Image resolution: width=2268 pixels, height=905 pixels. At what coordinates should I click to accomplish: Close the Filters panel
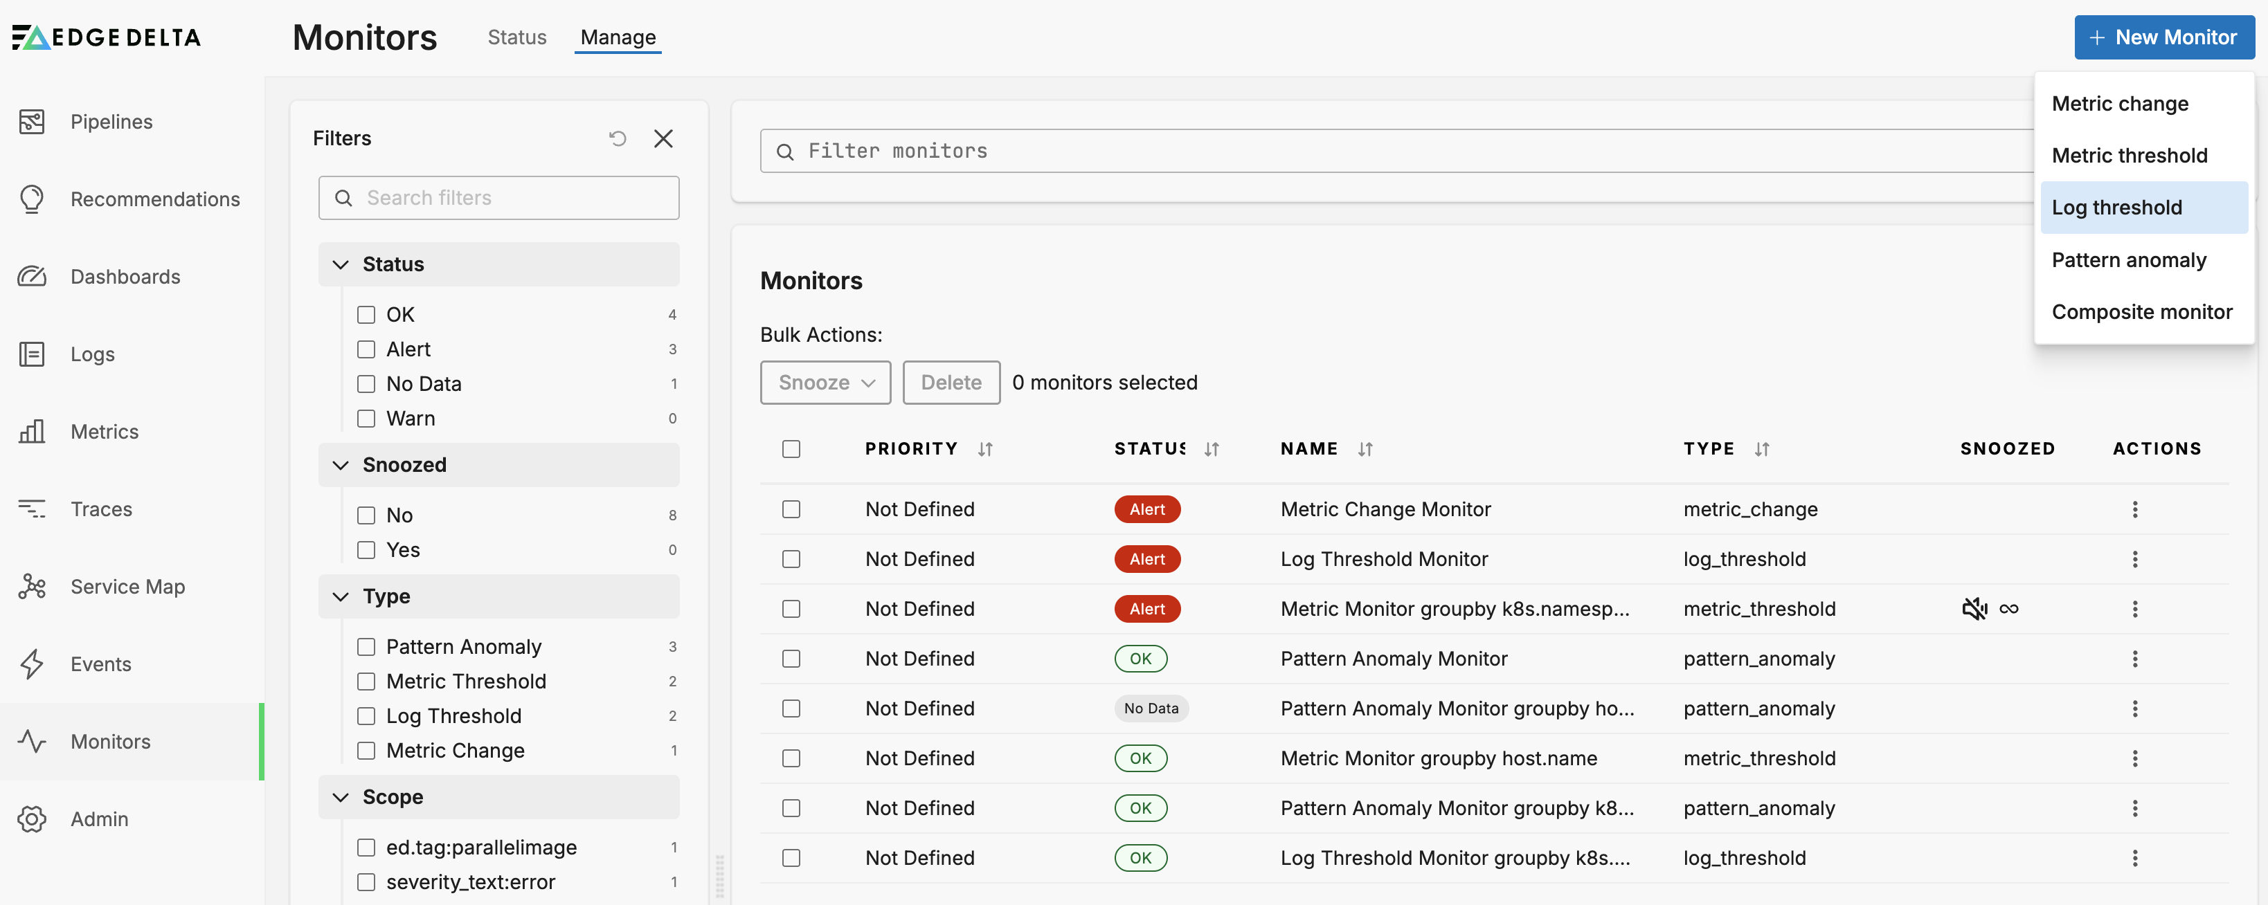(x=663, y=138)
